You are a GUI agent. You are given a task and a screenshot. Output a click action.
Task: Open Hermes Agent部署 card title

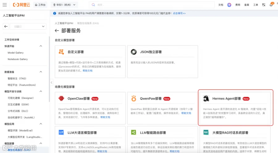[227, 99]
